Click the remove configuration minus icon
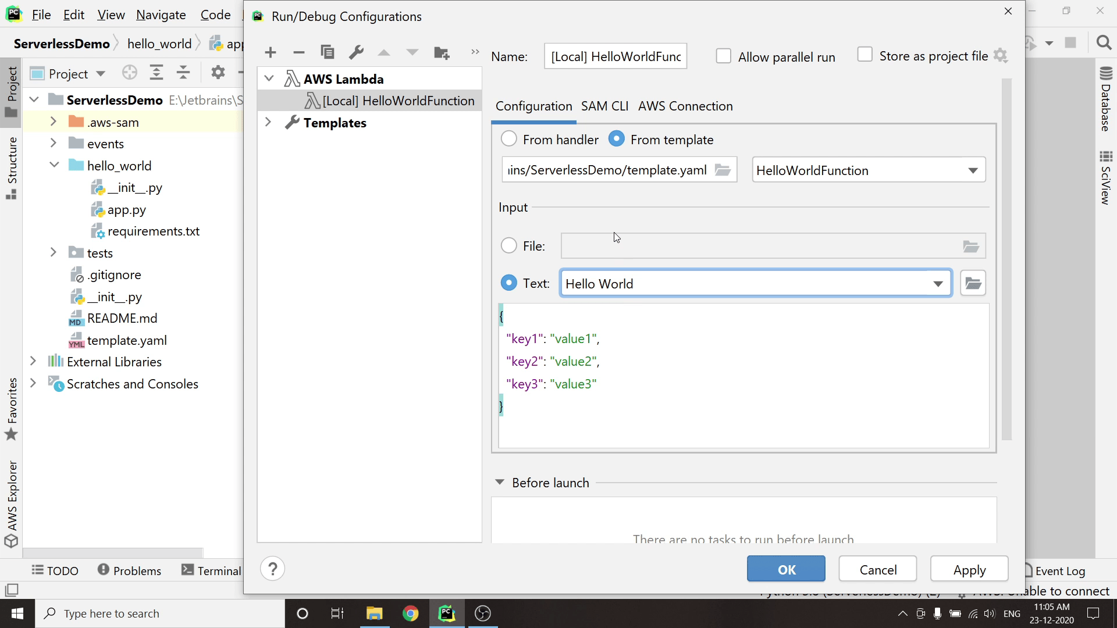 [x=299, y=52]
